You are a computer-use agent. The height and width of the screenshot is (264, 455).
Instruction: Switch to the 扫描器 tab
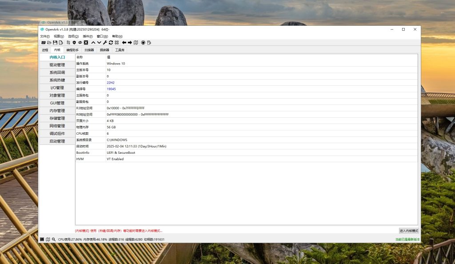pos(89,50)
